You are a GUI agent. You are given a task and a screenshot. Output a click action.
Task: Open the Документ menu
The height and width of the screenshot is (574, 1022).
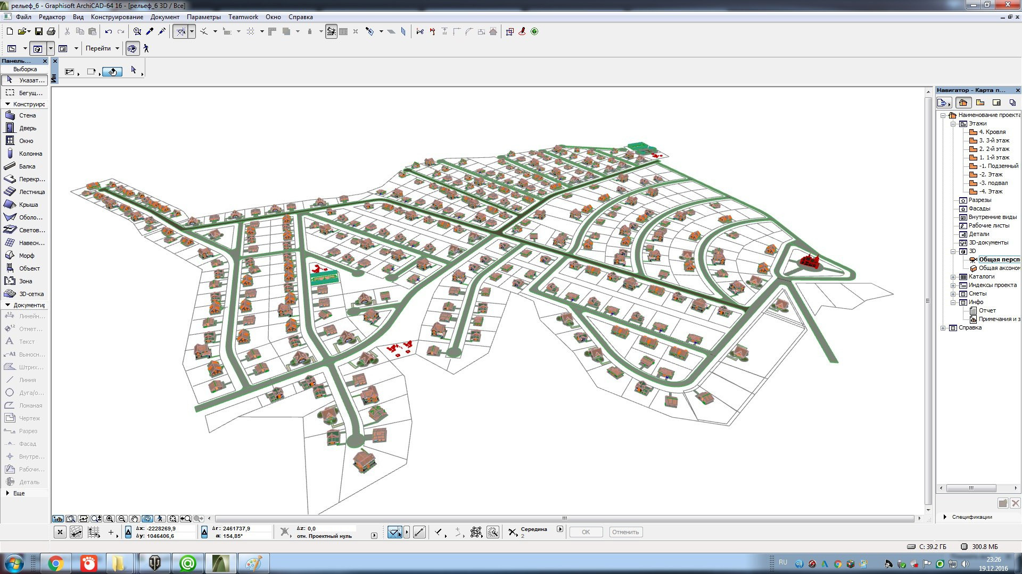pos(164,17)
